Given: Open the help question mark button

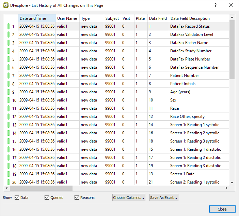Looking at the screenshot, I should [215, 5].
